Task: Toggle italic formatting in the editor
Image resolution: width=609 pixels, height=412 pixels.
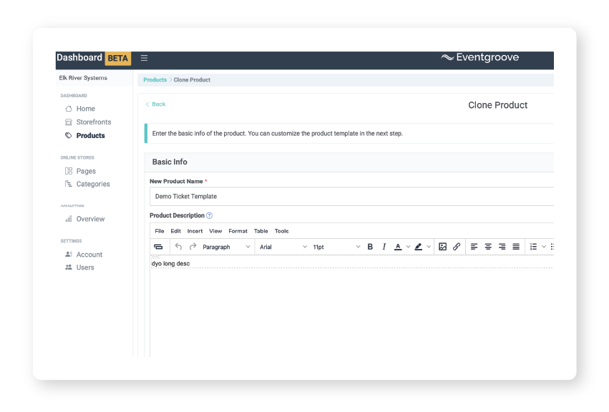Action: tap(384, 246)
